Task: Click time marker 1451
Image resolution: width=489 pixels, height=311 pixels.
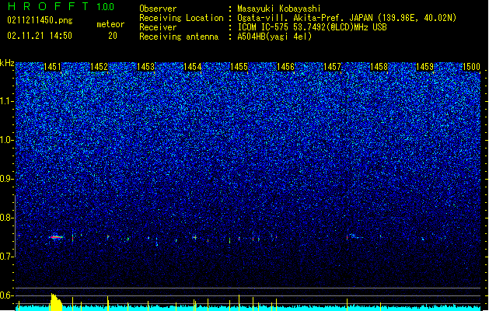Action: tap(52, 66)
